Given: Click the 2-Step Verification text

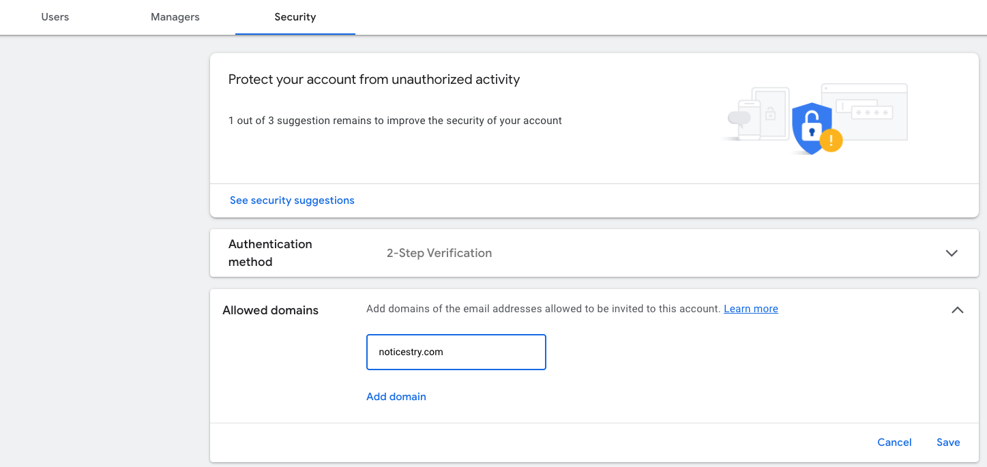Looking at the screenshot, I should click(x=439, y=253).
